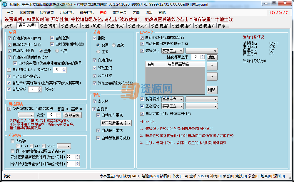Open the 登录 menu
The height and width of the screenshot is (182, 294).
pyautogui.click(x=10, y=13)
